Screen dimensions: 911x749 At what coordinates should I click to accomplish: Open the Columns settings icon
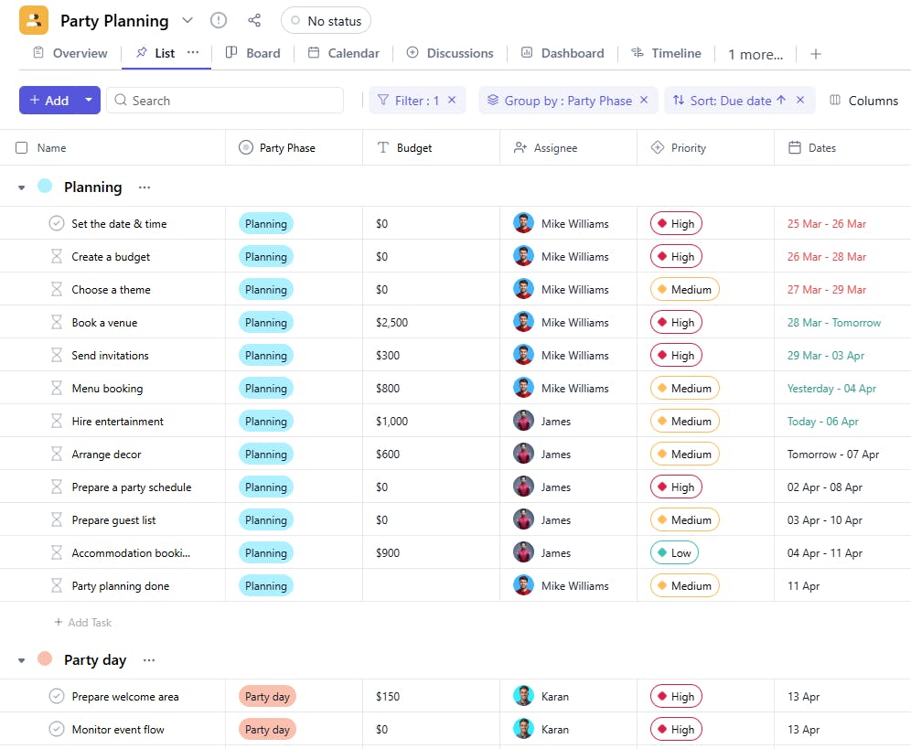(835, 101)
